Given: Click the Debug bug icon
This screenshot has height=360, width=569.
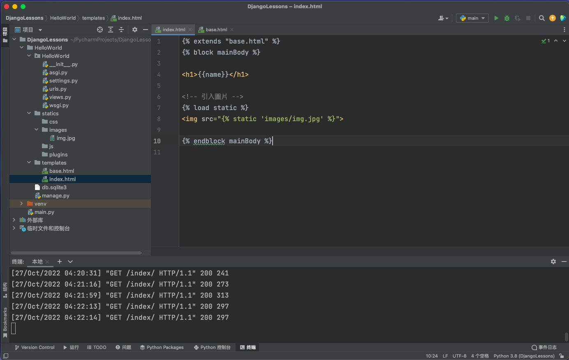Looking at the screenshot, I should 507,18.
